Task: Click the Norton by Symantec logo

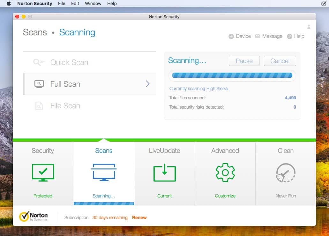Action: pyautogui.click(x=34, y=216)
